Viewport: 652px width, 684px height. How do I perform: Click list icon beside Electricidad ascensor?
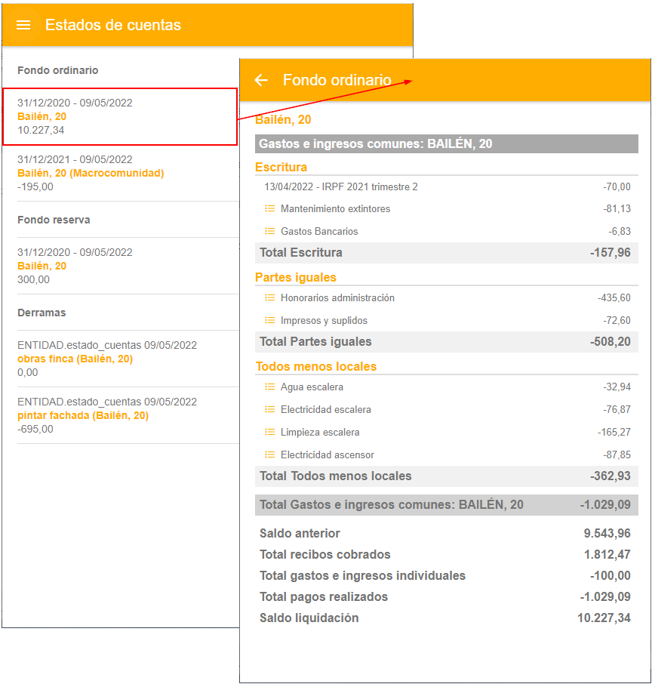click(x=270, y=454)
